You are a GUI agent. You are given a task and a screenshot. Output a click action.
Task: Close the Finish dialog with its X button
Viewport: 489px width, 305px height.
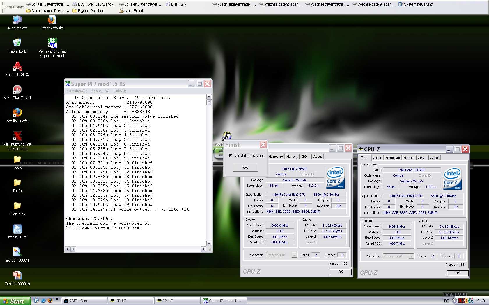point(263,145)
